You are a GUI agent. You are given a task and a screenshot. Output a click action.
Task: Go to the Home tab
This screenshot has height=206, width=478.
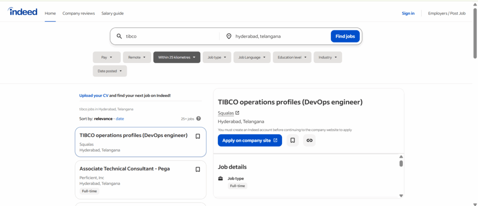50,14
